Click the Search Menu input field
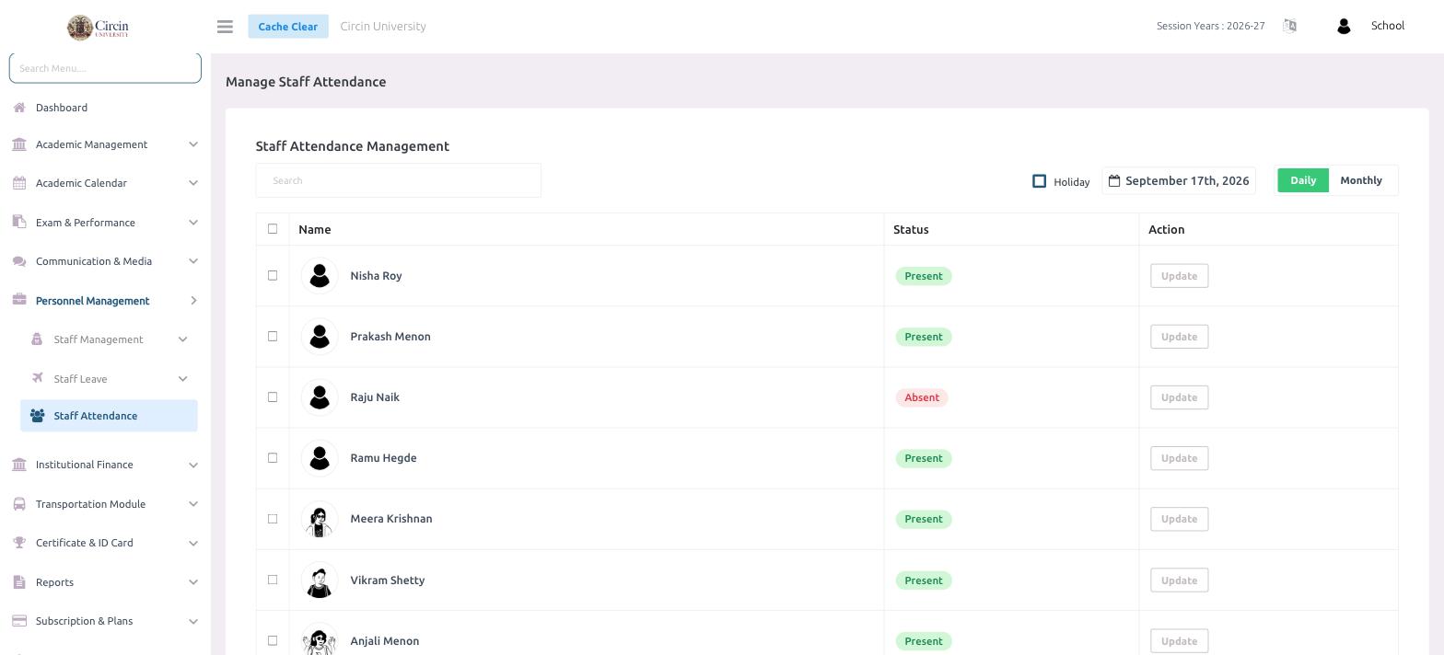1444x655 pixels. point(105,68)
